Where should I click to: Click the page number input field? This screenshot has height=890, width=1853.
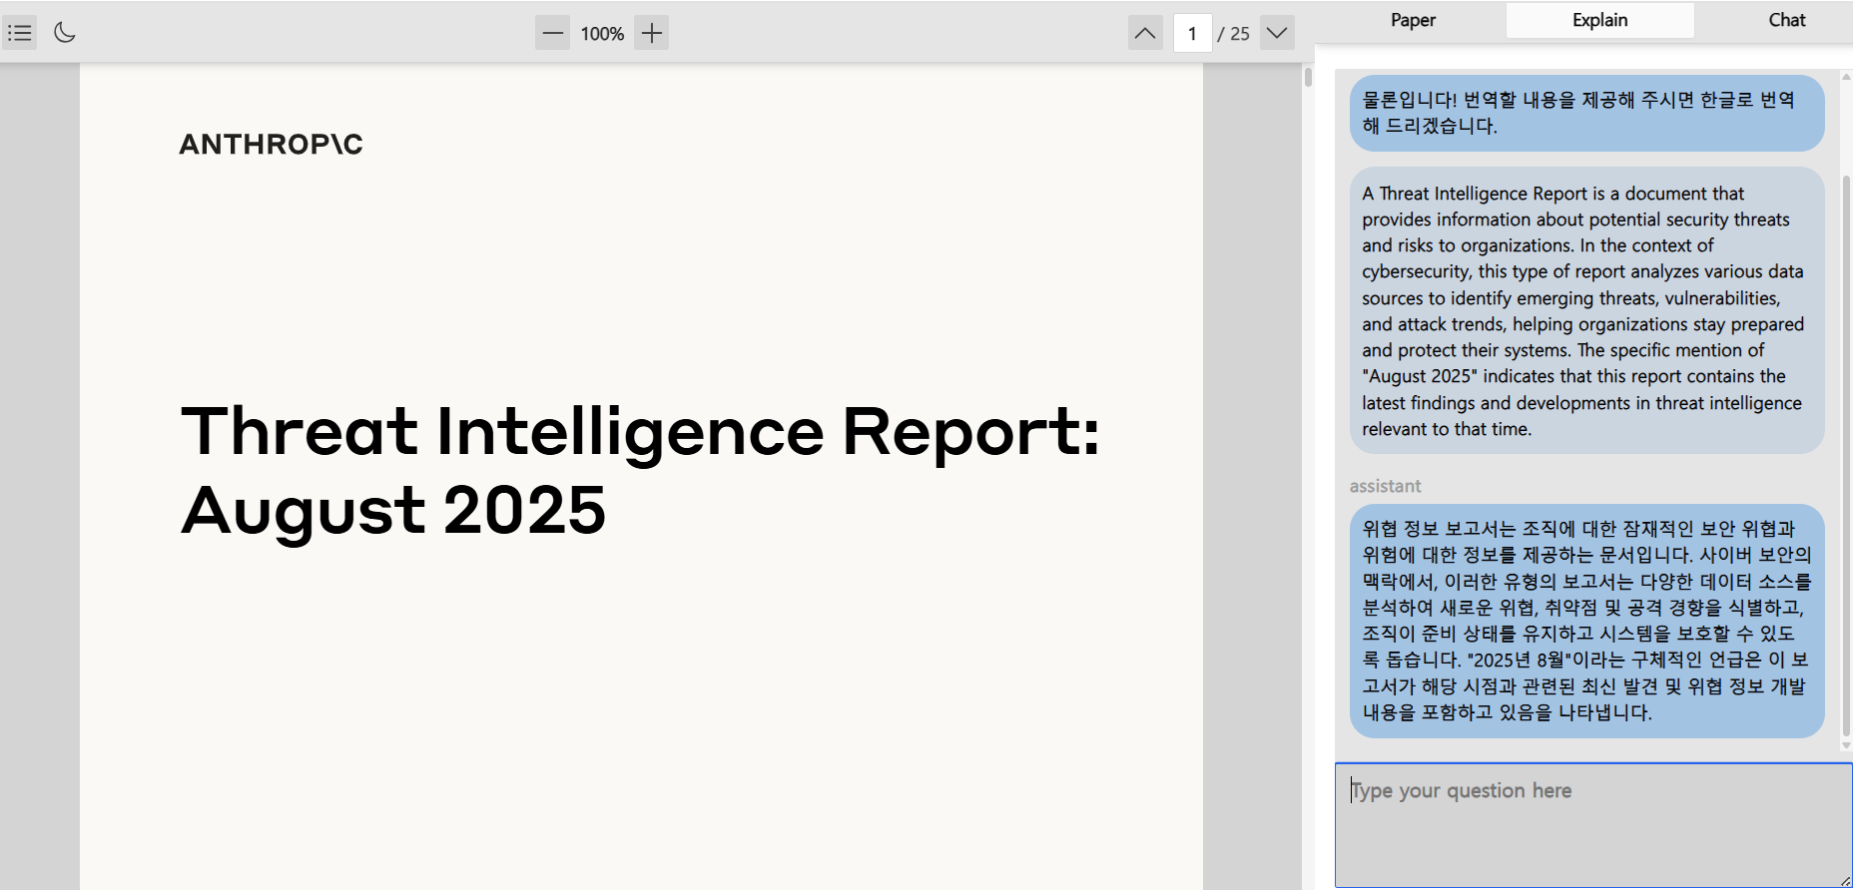click(1192, 33)
